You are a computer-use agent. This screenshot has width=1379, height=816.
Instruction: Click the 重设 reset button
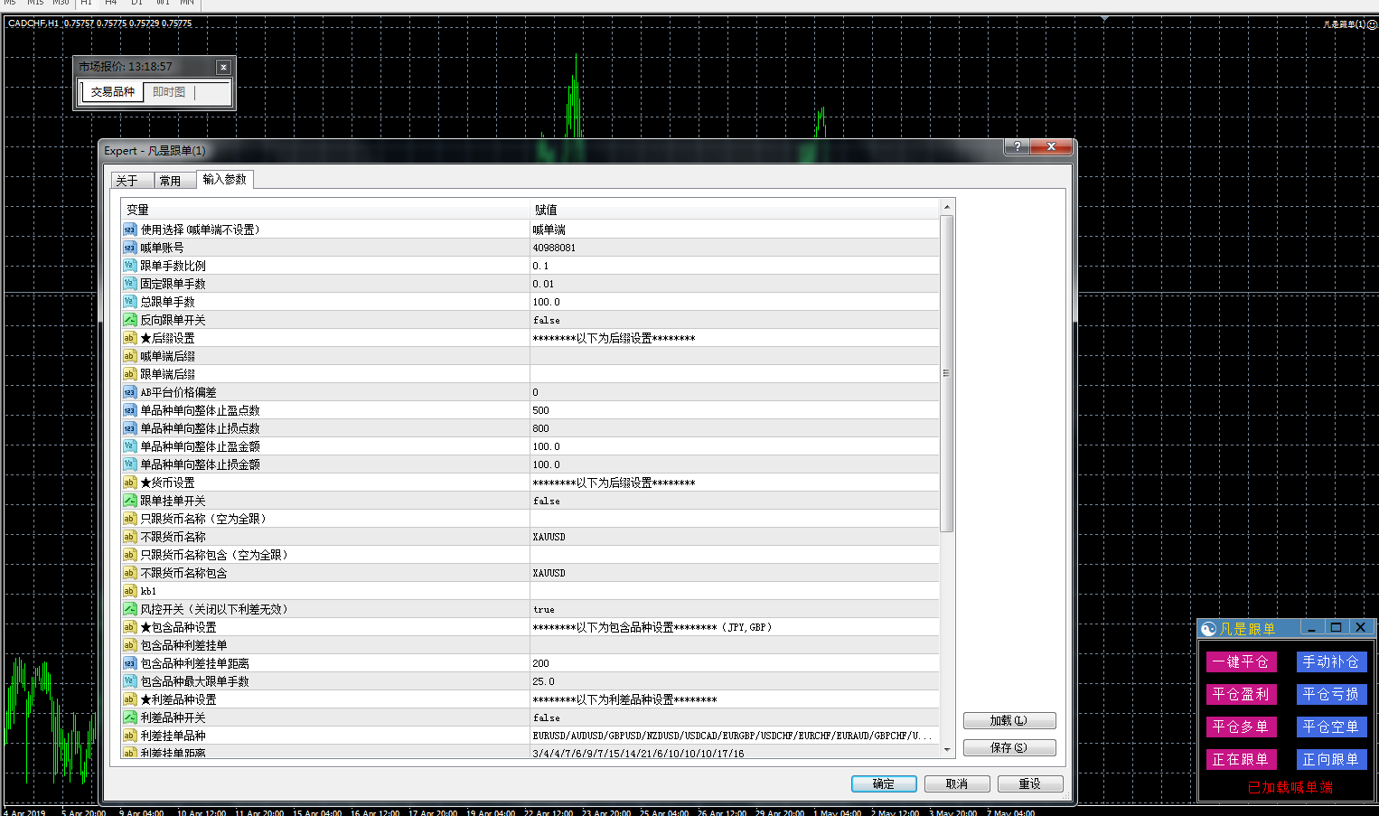1030,784
